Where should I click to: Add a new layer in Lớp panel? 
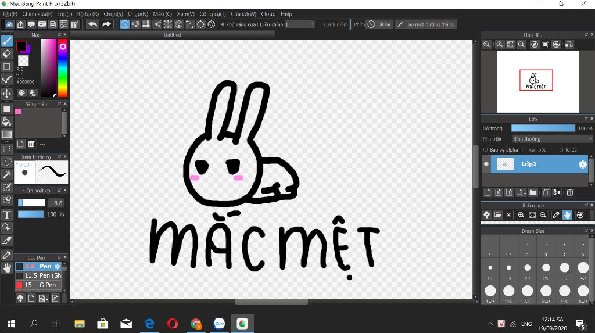coord(488,192)
